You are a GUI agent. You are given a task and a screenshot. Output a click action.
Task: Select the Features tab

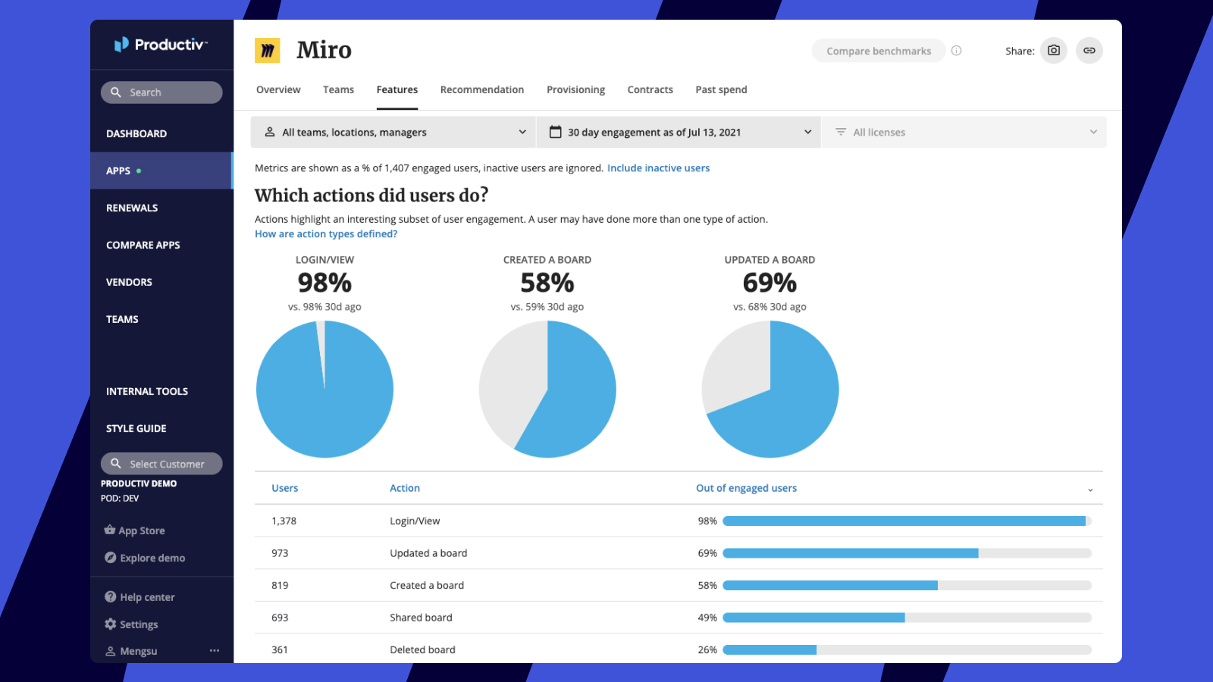click(x=397, y=89)
